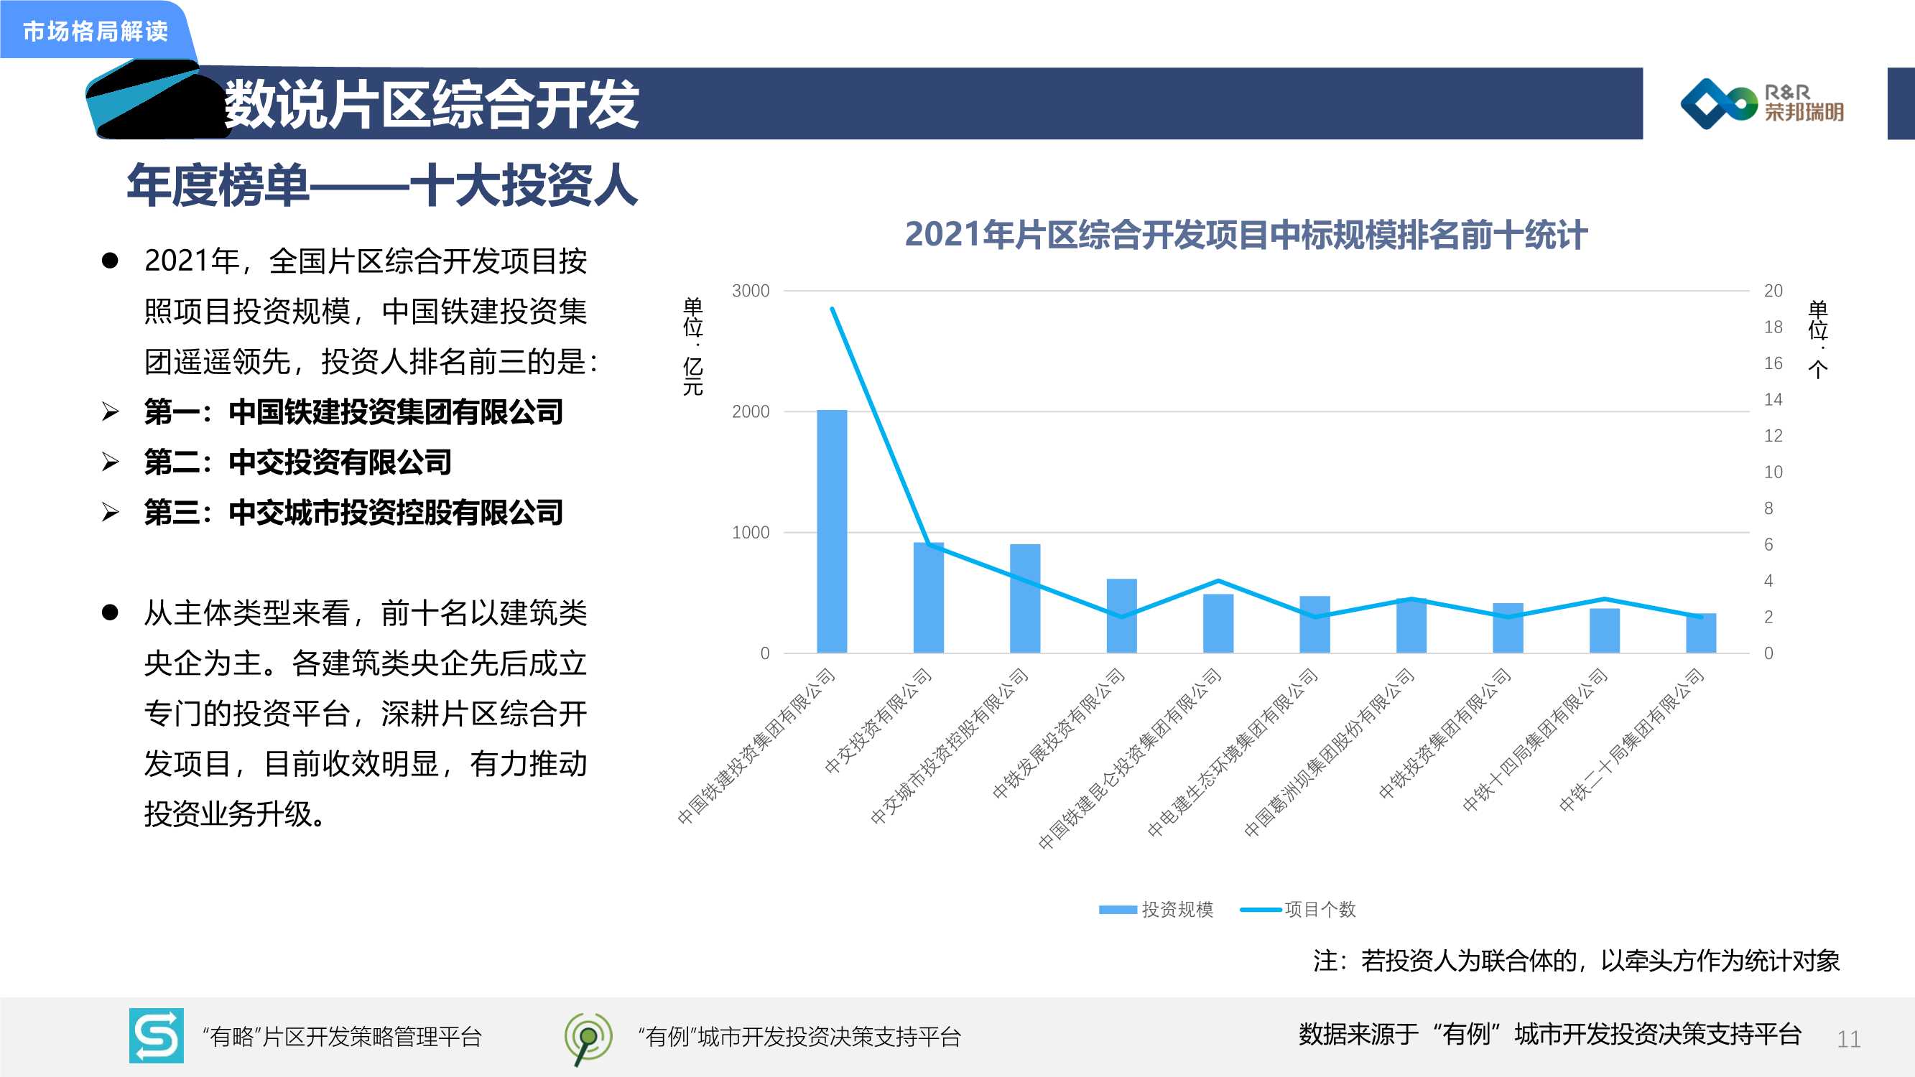This screenshot has height=1077, width=1915.
Task: Click the bar for 中交城市投资控股有限公司
Action: point(1025,598)
